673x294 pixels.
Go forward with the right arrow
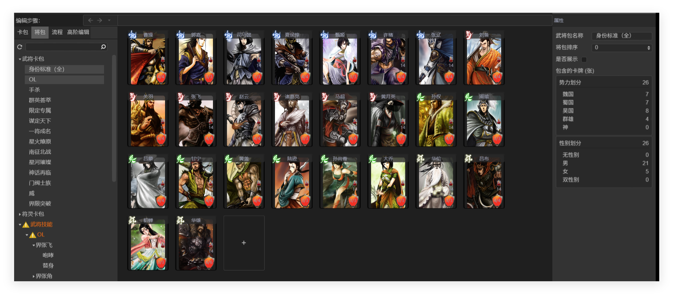tap(100, 20)
